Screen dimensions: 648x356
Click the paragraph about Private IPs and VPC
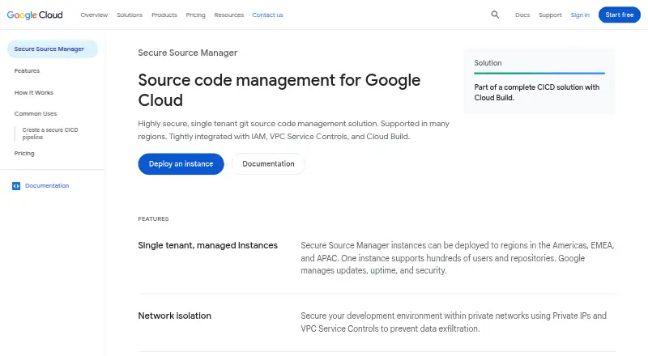pyautogui.click(x=454, y=322)
